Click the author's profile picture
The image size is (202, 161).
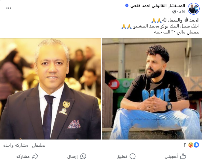click(x=194, y=8)
